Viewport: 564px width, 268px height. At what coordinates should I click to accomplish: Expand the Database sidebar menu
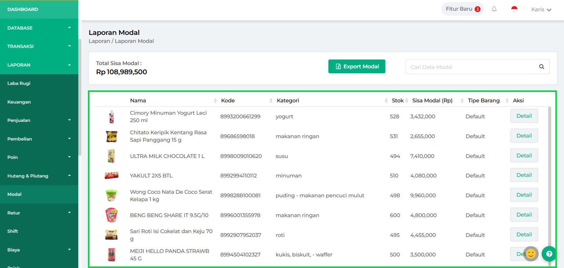tap(39, 28)
